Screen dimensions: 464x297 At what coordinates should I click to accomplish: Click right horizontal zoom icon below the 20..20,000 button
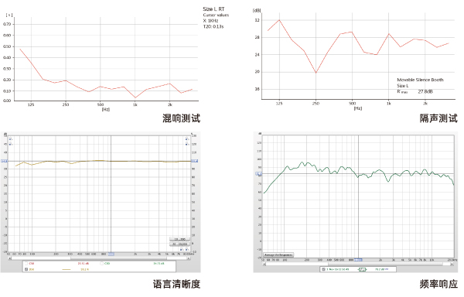pyautogui.click(x=187, y=249)
